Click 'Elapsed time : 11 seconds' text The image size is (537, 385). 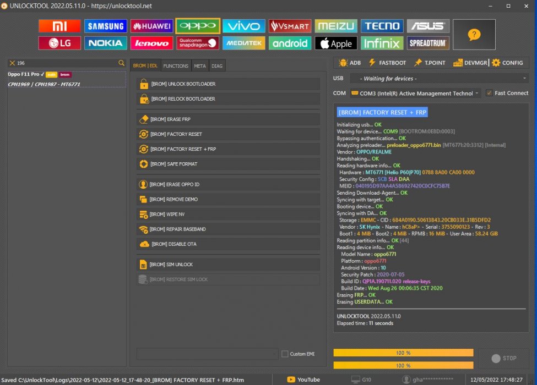coord(365,323)
